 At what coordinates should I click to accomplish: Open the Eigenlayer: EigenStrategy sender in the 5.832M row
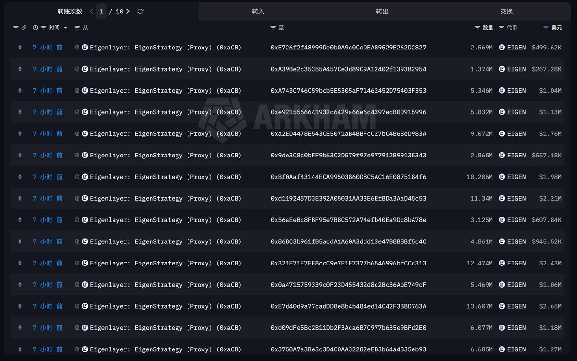click(166, 112)
